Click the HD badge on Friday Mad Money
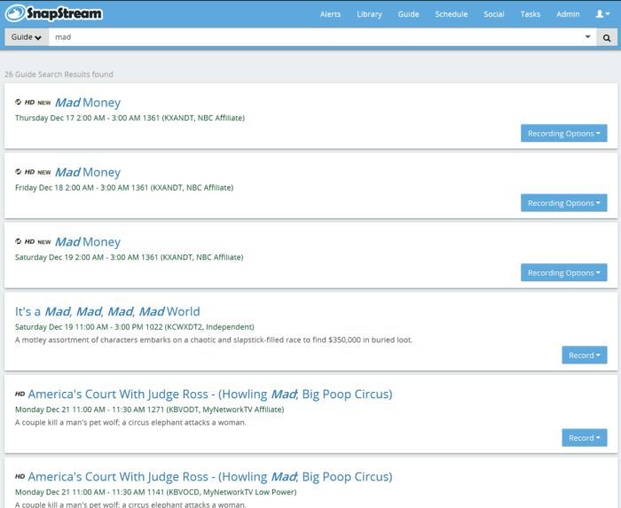 click(x=29, y=172)
